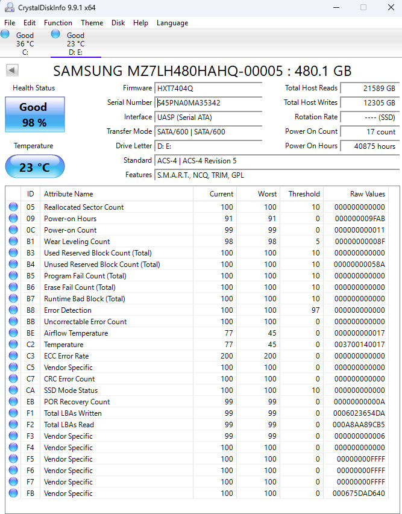Click raw value 003700140017

click(x=360, y=344)
